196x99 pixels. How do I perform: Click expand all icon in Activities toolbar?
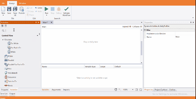tap(2, 26)
